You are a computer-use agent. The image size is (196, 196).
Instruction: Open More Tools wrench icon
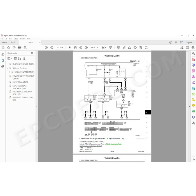pos(193,123)
